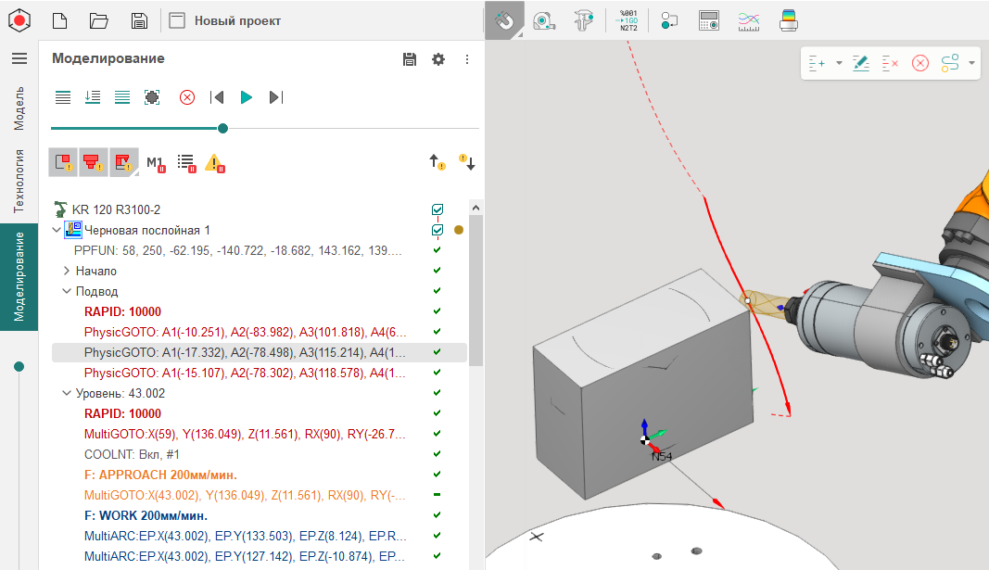Viewport: 989px width, 570px height.
Task: Switch to the Модель side tab
Action: [x=19, y=108]
